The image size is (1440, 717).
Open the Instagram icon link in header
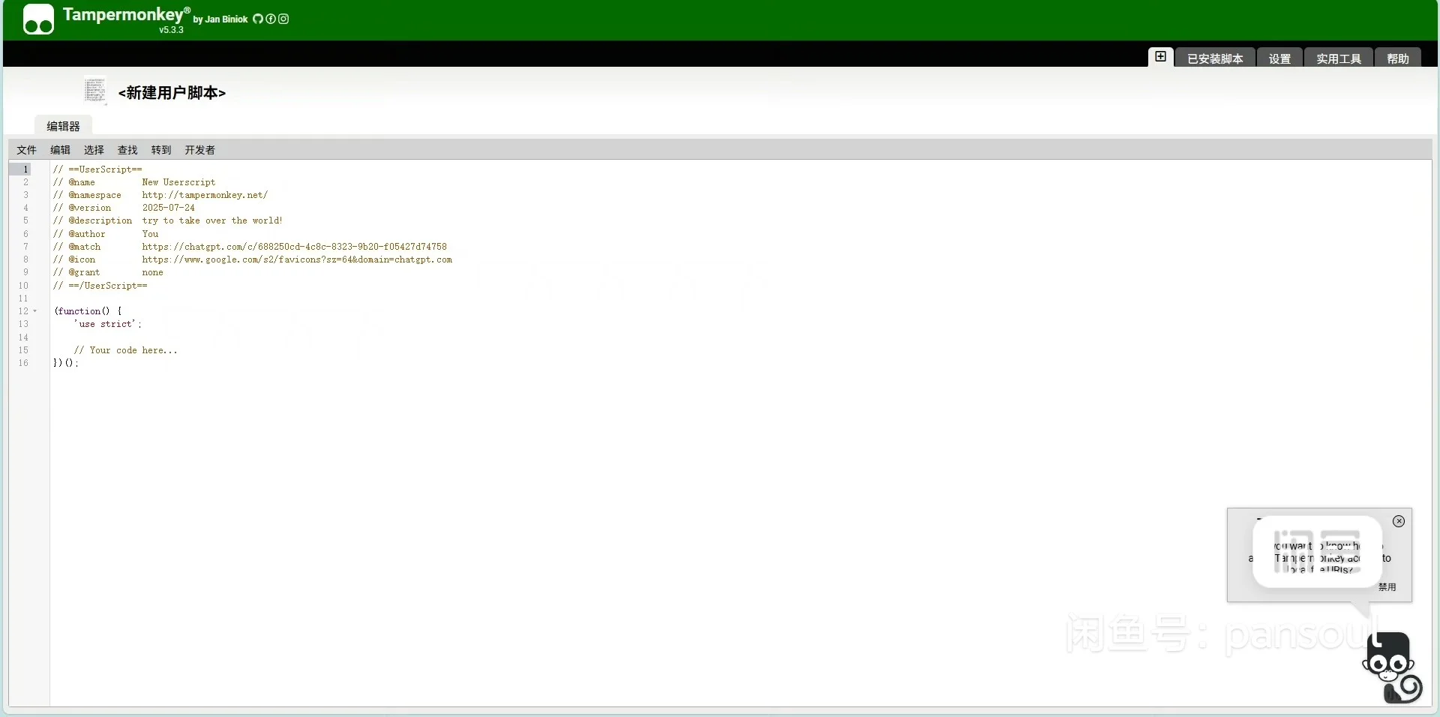[x=283, y=19]
